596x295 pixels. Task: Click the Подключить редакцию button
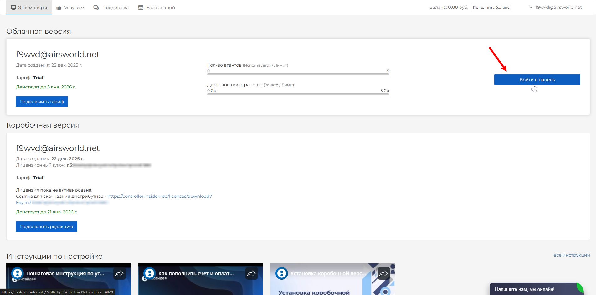(47, 227)
